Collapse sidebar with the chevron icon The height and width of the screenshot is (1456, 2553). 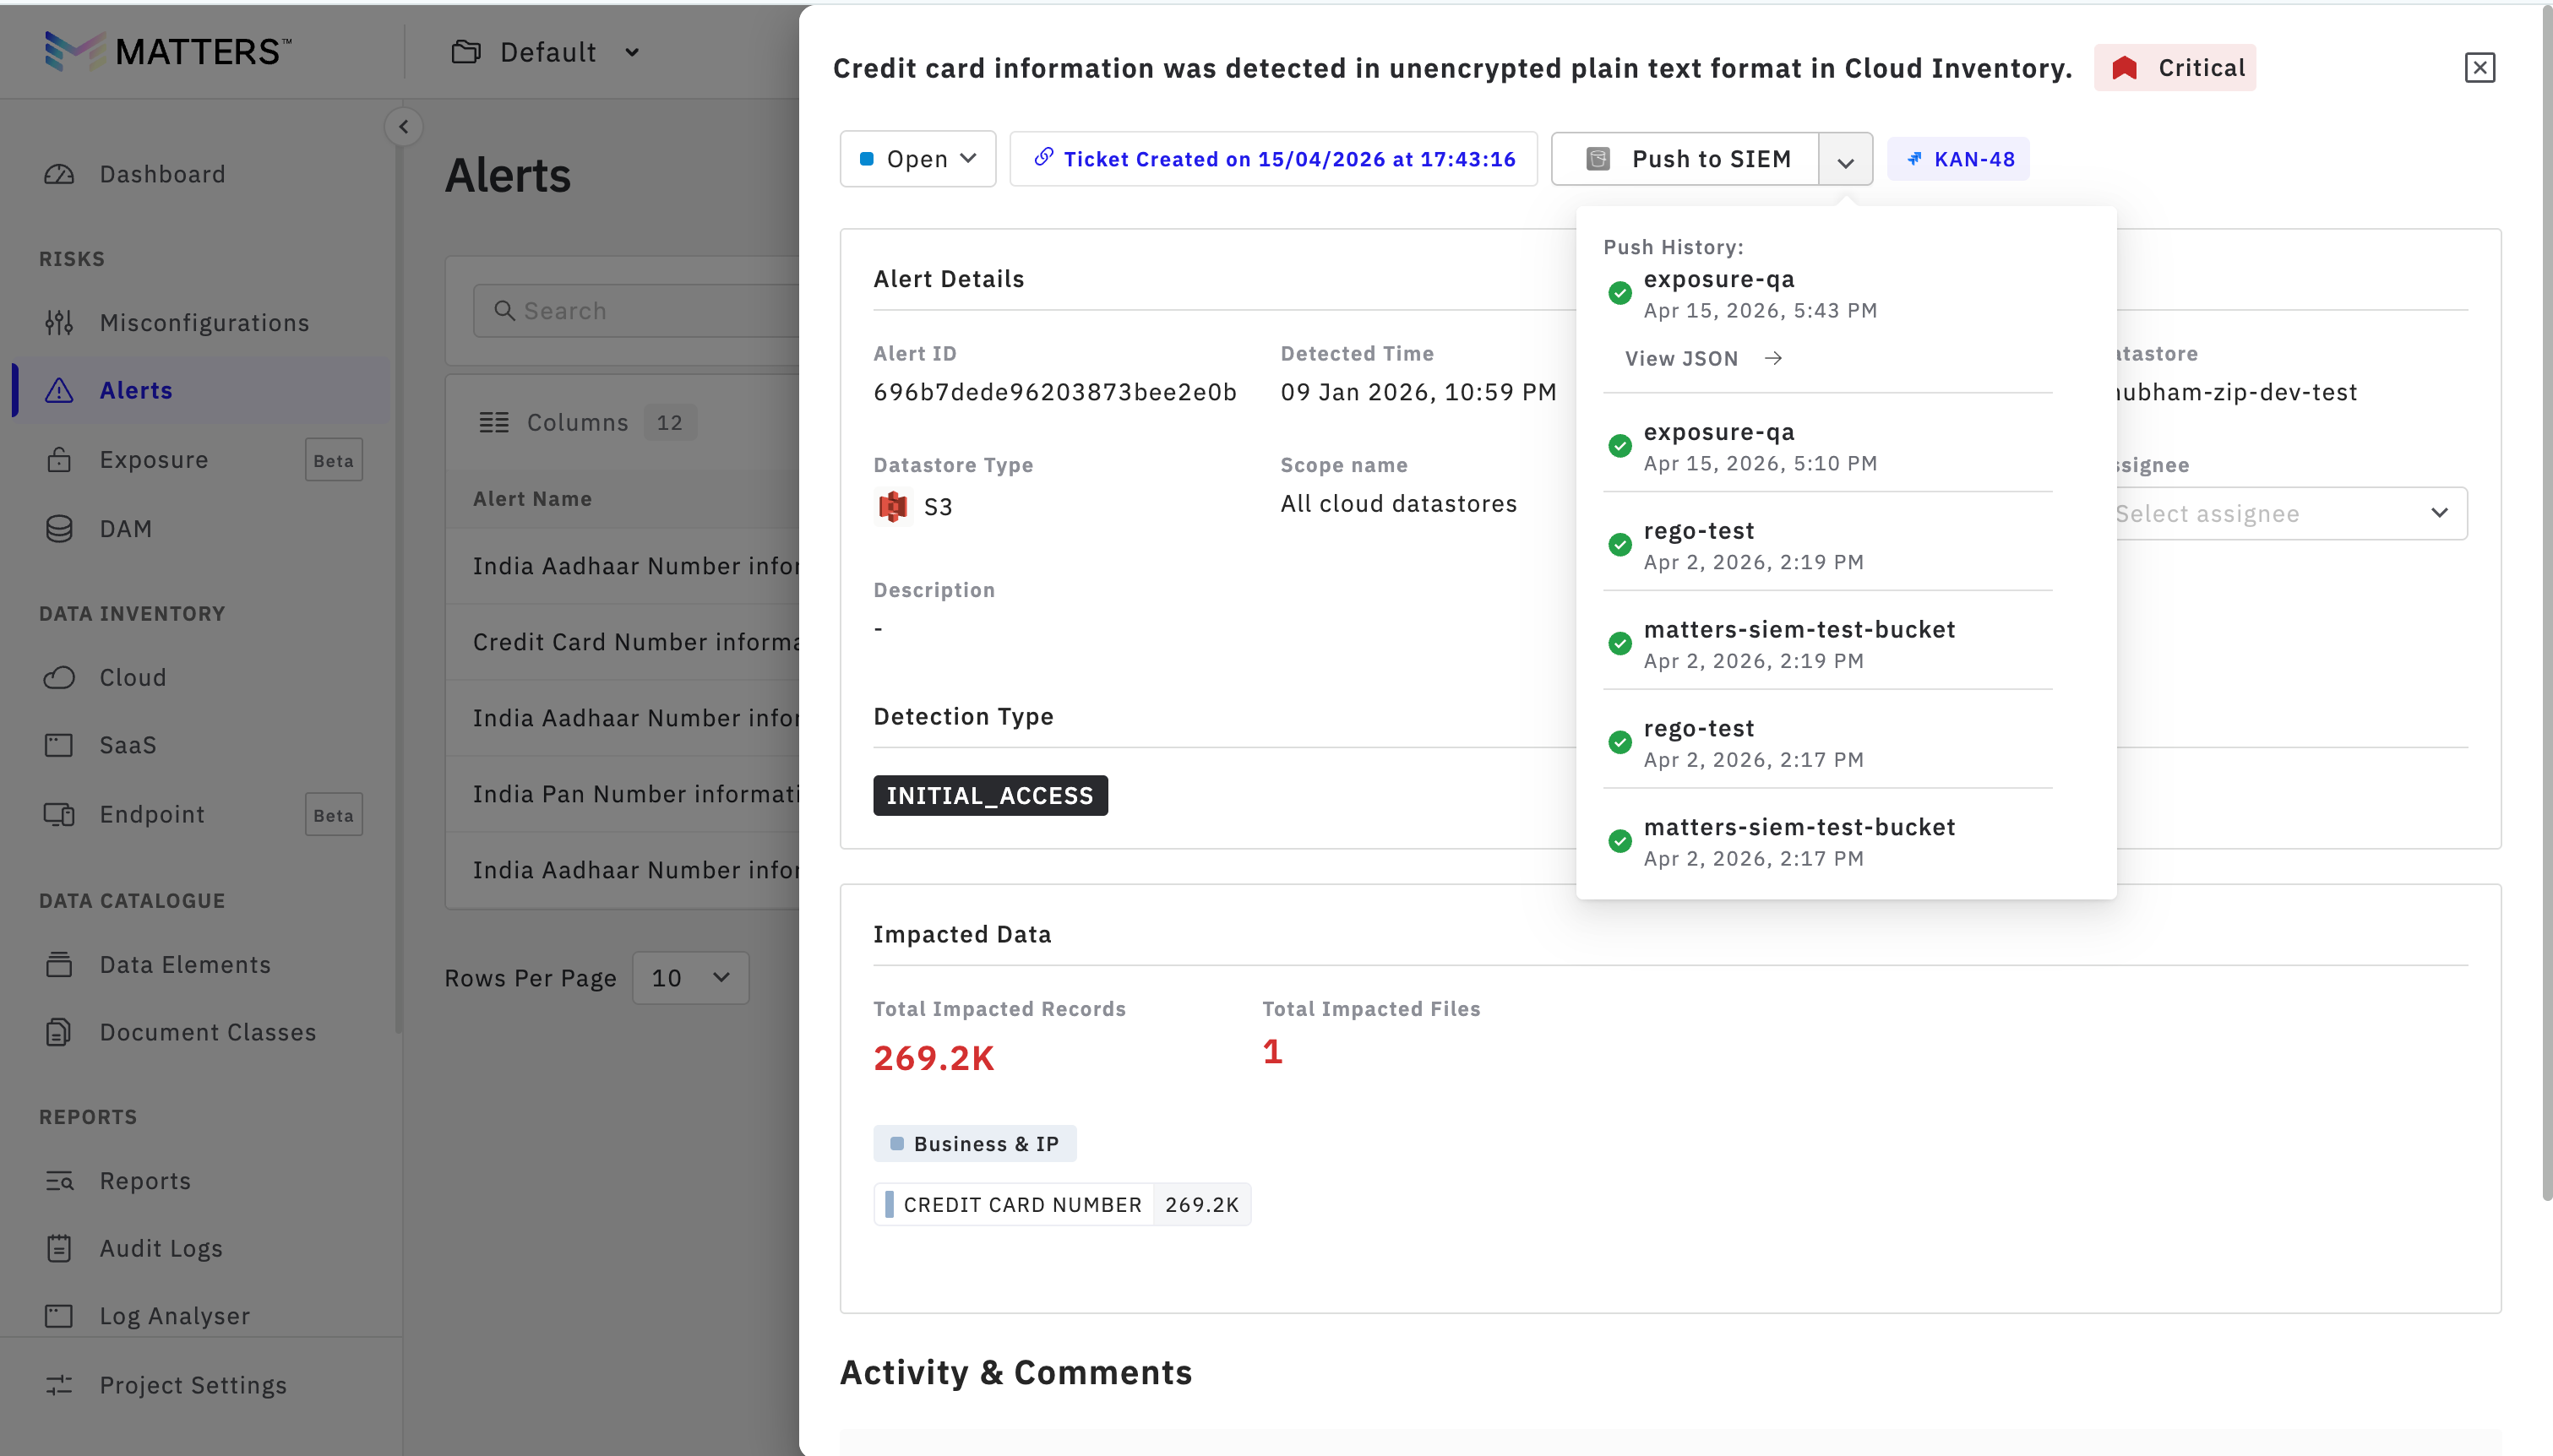(x=403, y=127)
